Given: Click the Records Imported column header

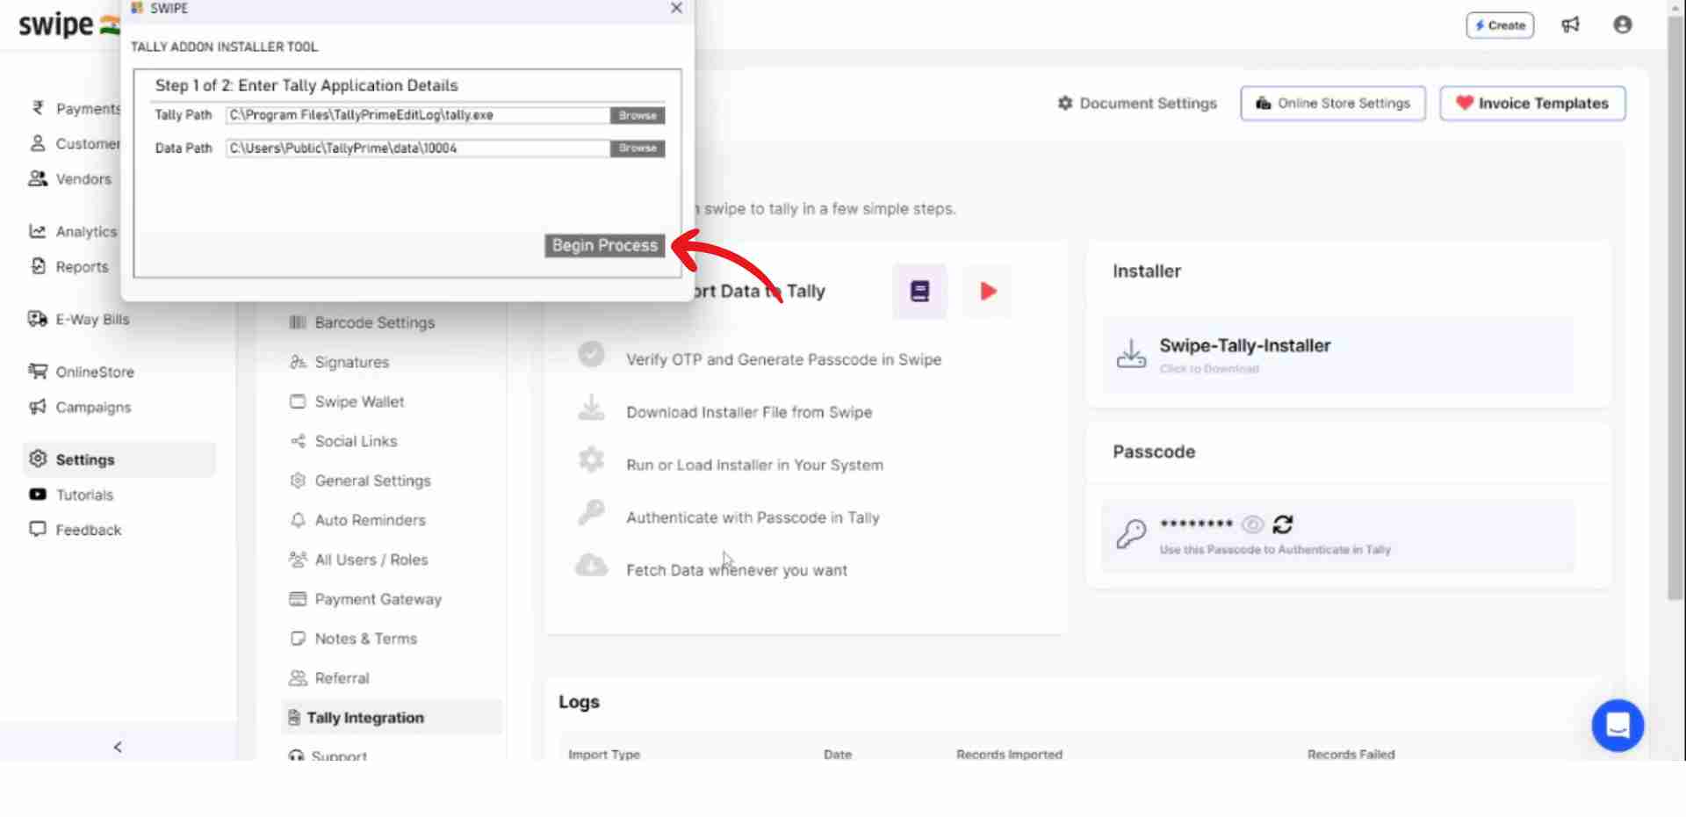Looking at the screenshot, I should pos(1009,754).
